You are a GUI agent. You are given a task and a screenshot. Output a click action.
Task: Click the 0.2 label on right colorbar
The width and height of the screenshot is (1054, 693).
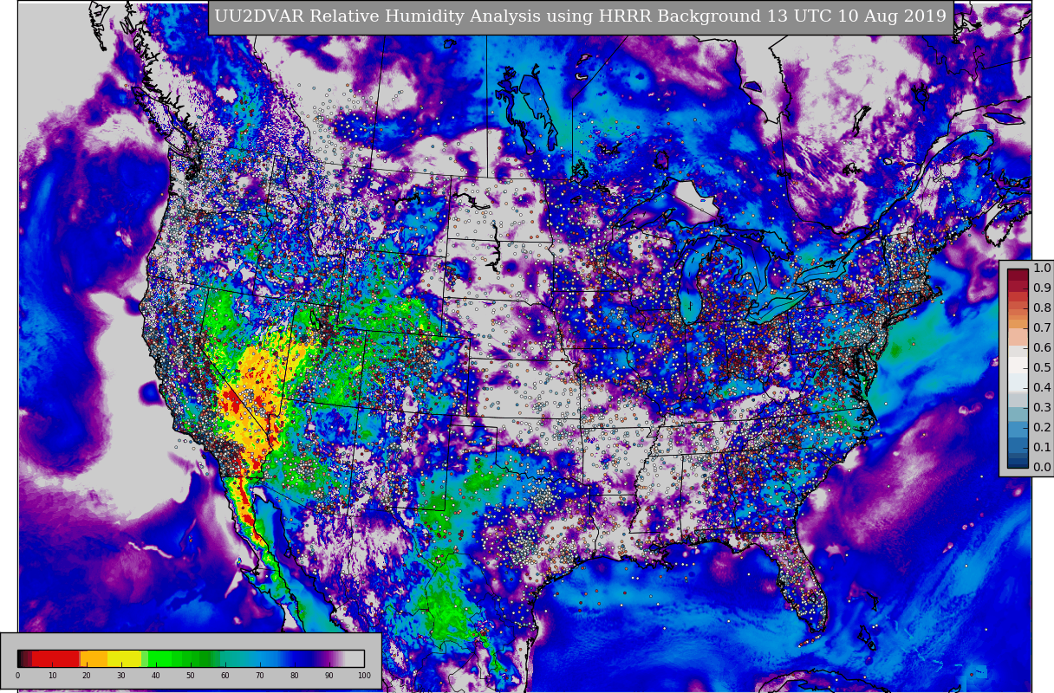(1042, 428)
